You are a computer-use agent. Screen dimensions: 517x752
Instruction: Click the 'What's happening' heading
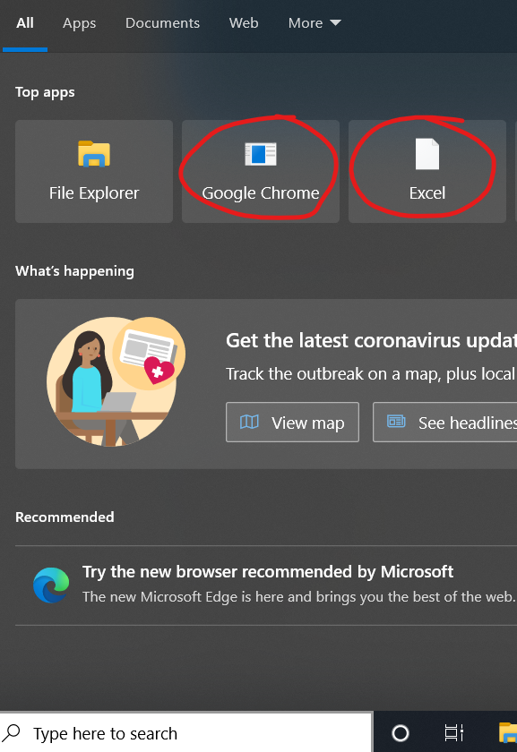[x=75, y=271]
